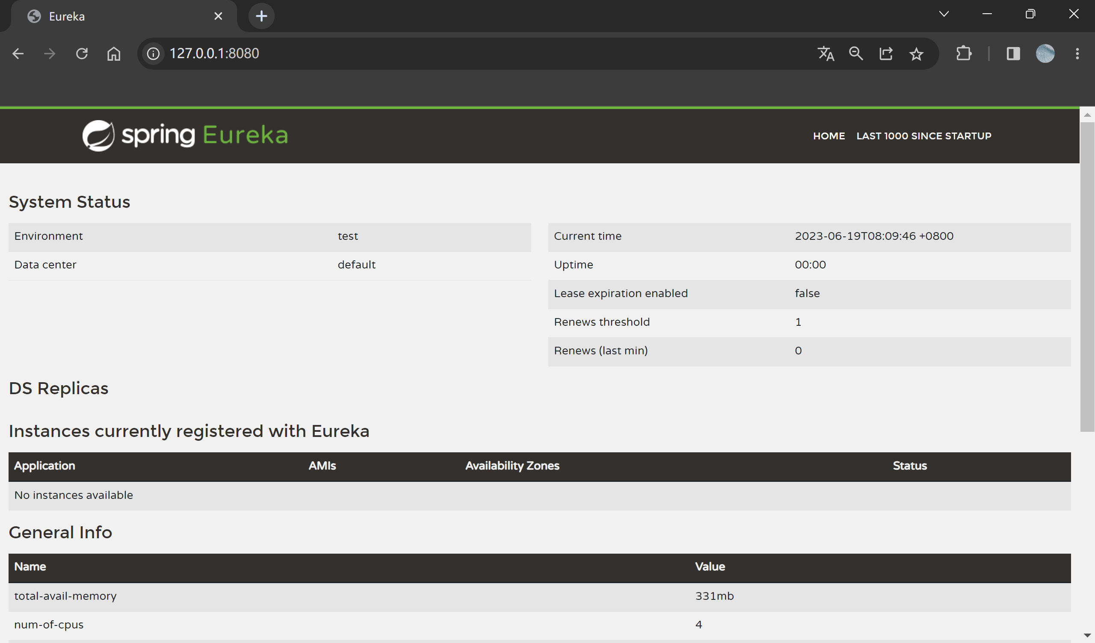Image resolution: width=1095 pixels, height=643 pixels.
Task: Go to HOME in Eureka navbar
Action: pyautogui.click(x=829, y=136)
